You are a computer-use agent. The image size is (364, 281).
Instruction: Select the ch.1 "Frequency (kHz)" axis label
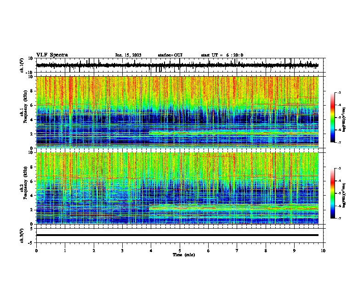(25, 107)
